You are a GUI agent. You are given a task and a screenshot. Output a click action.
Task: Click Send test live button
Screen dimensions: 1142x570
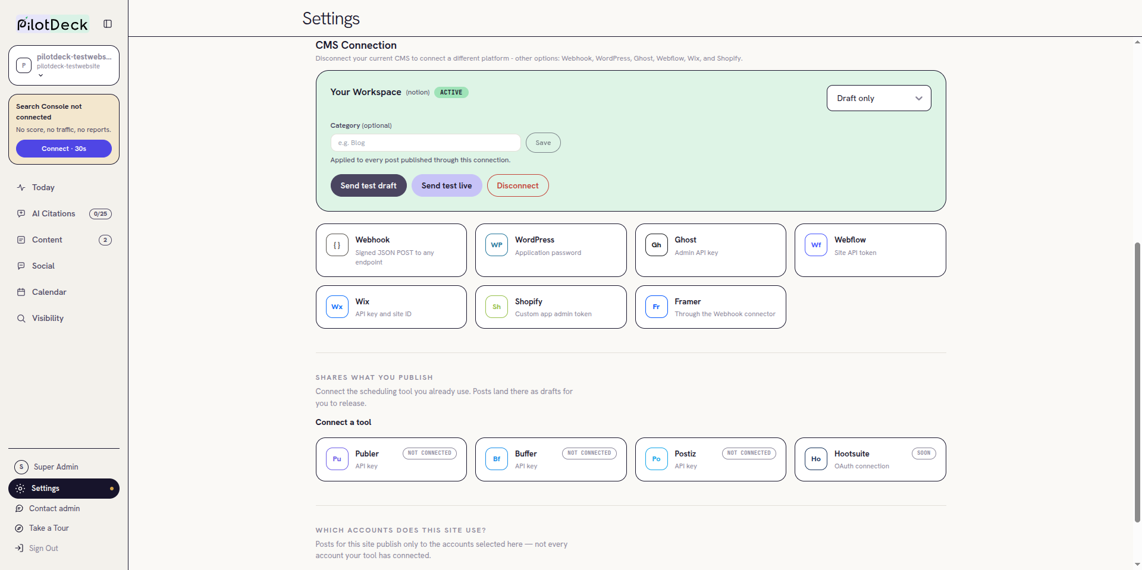(x=447, y=185)
